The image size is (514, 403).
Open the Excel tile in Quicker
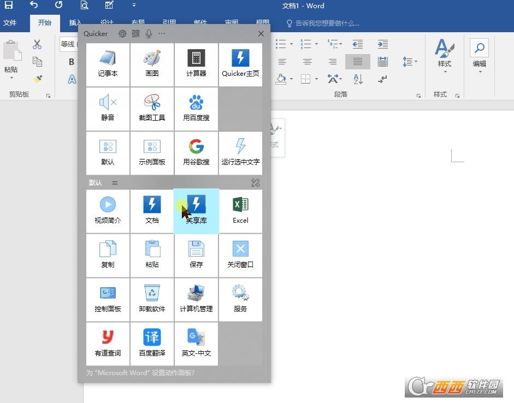coord(240,211)
